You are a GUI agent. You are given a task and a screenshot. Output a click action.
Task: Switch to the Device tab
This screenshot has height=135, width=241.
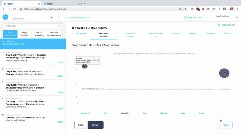(x=227, y=33)
